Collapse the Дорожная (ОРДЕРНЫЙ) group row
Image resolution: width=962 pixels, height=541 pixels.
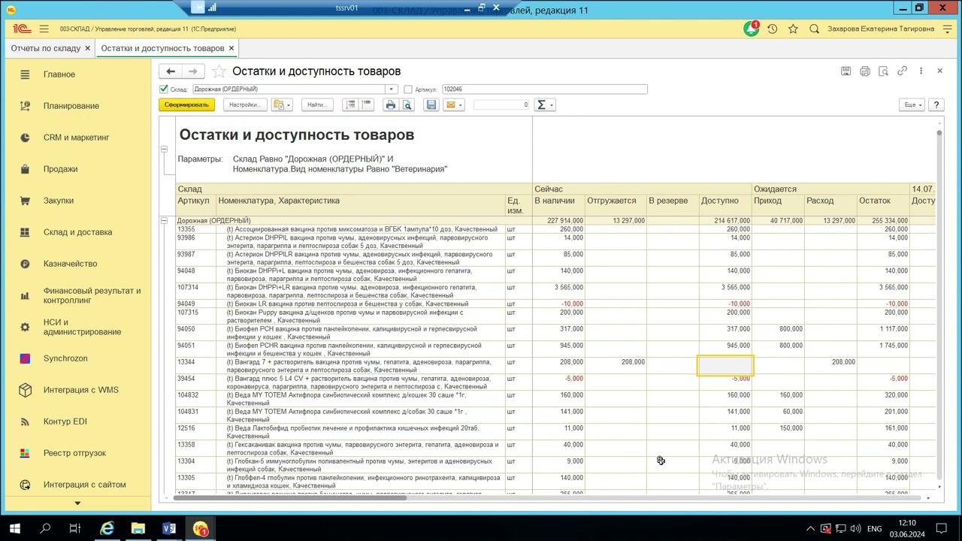pyautogui.click(x=164, y=221)
